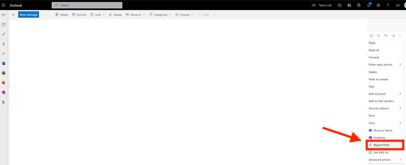Viewport: 406px width, 165px height.
Task: Open the OneNote feed icon in header
Action: pos(349,5)
